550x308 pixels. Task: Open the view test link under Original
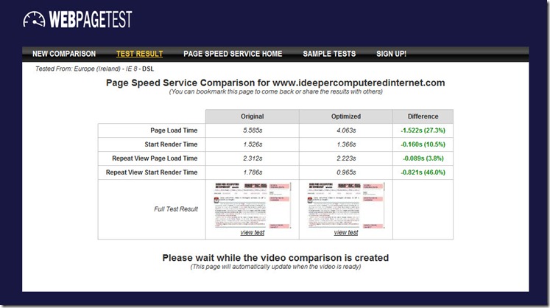253,233
